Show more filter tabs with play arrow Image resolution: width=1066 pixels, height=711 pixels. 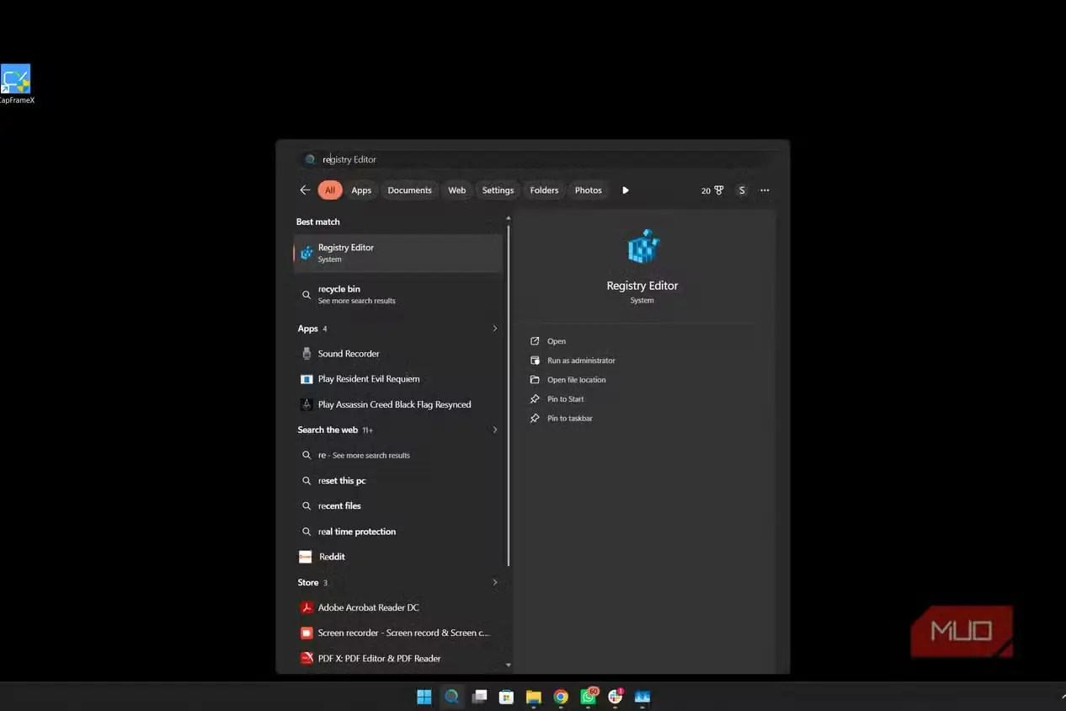(626, 190)
